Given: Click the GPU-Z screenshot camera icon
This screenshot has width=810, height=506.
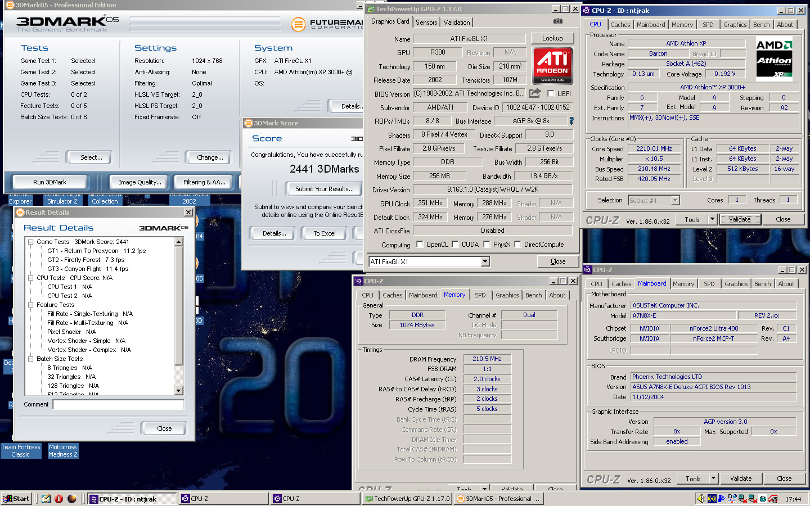Looking at the screenshot, I should coord(557,21).
